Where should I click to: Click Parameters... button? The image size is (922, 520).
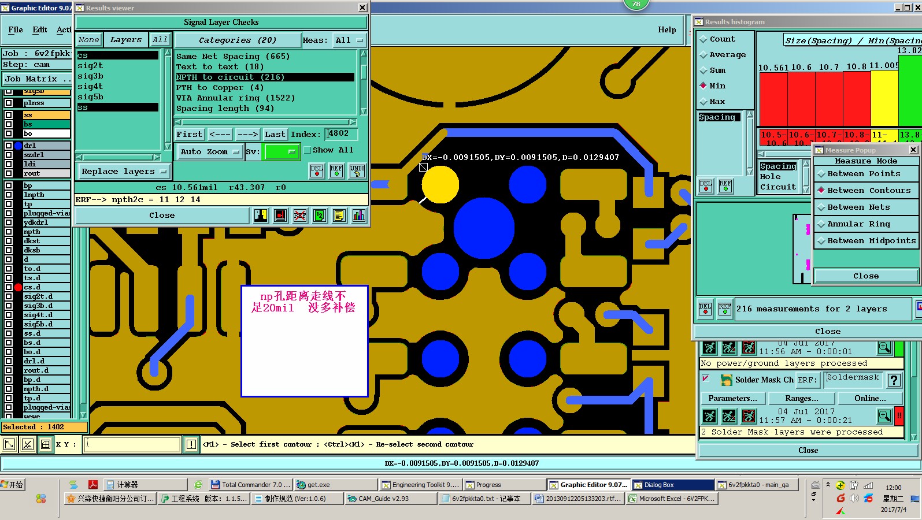pos(732,399)
